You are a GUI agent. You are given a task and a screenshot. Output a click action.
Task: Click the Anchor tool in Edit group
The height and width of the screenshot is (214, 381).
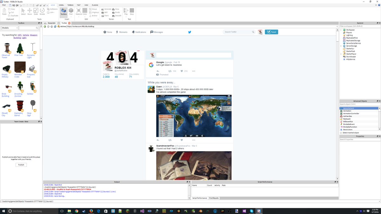pos(93,16)
